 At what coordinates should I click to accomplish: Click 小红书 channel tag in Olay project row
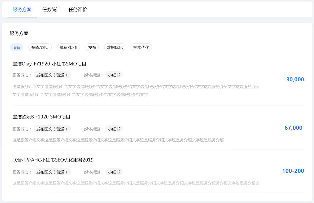pyautogui.click(x=114, y=75)
